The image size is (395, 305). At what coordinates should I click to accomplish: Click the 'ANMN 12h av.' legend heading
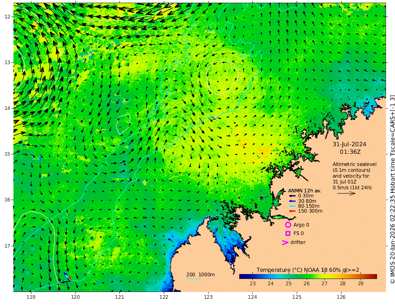305,191
